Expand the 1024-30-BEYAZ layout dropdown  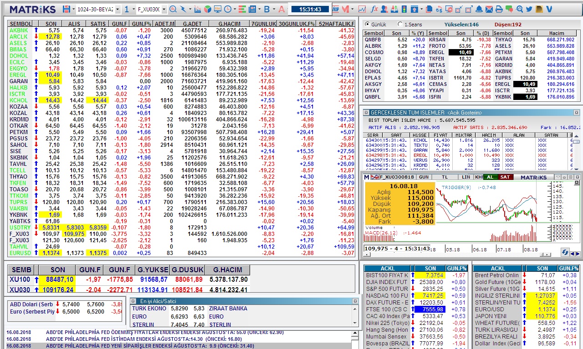[x=118, y=10]
